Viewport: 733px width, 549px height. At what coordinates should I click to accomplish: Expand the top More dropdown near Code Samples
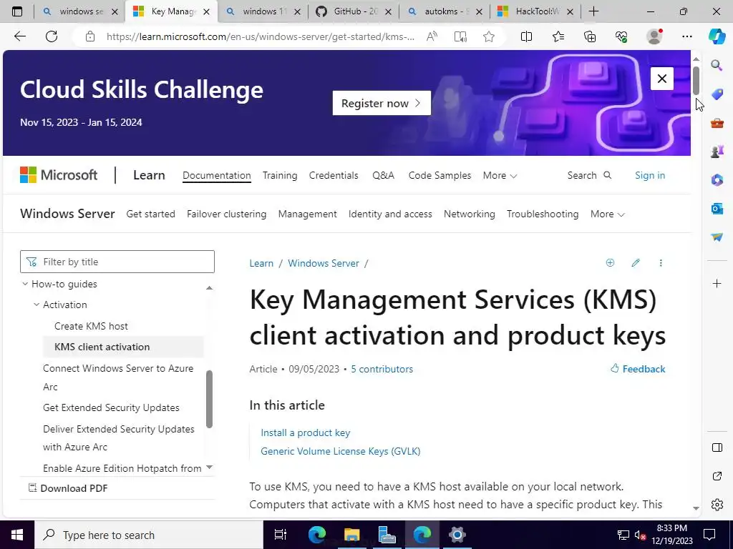click(x=500, y=176)
